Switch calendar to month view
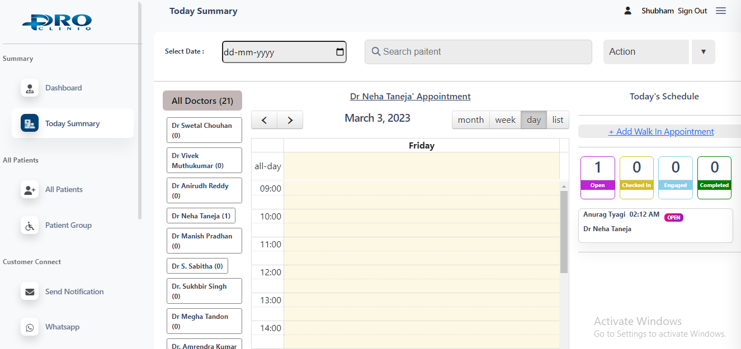 (x=470, y=120)
